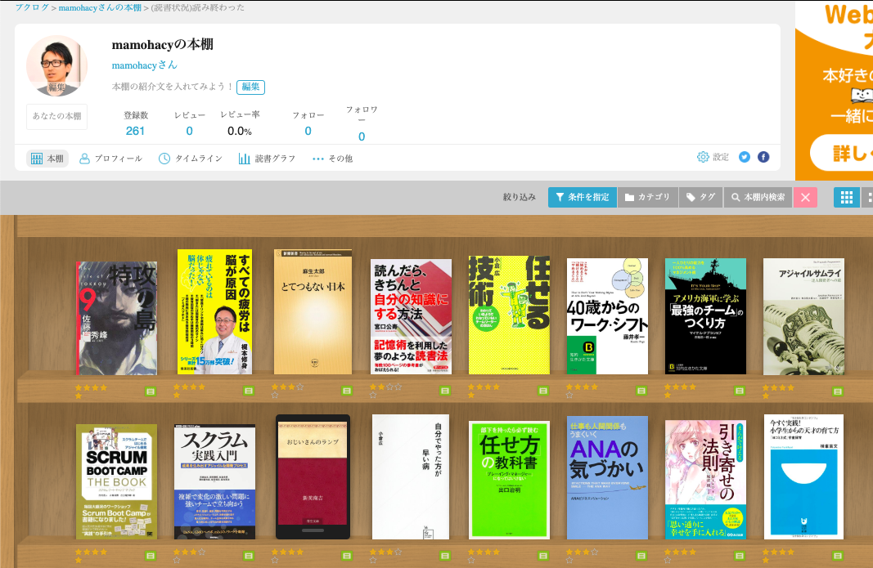873x568 pixels.
Task: Open memo icon under アメリカ海軍に学ぶ最強のチーム
Action: (x=740, y=391)
